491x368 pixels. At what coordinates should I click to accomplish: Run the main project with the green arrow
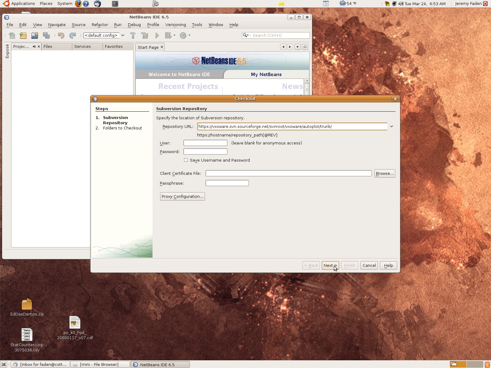point(157,35)
